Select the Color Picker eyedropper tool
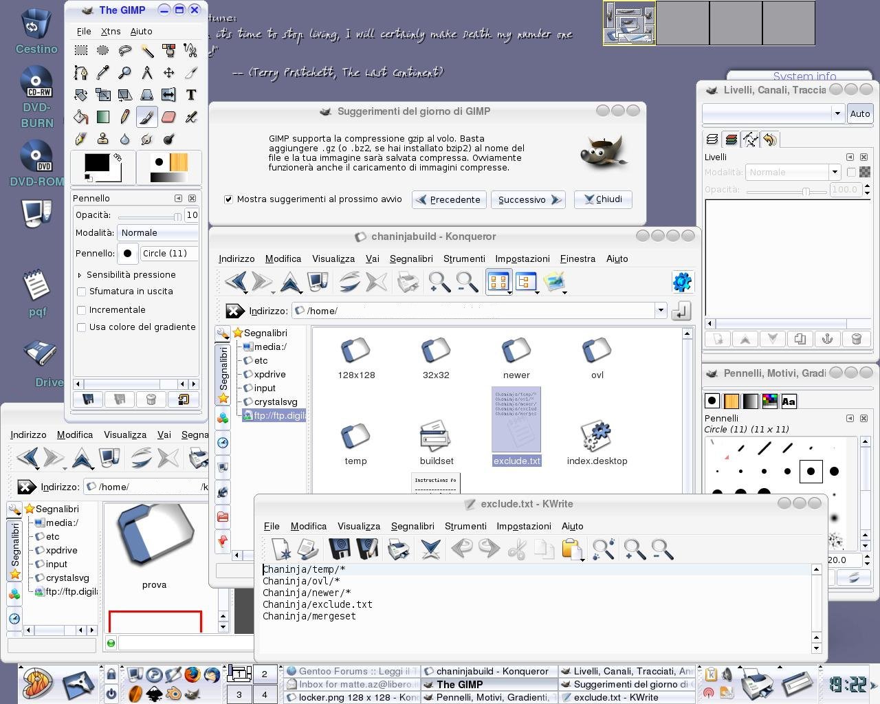This screenshot has height=704, width=880. pos(103,72)
